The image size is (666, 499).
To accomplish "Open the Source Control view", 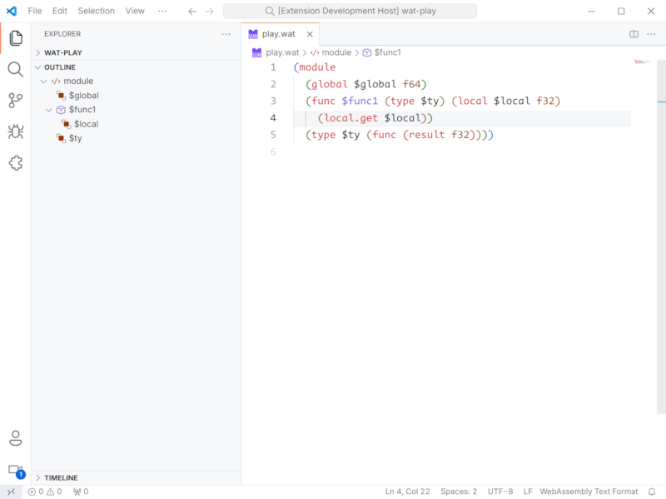I will (x=15, y=101).
